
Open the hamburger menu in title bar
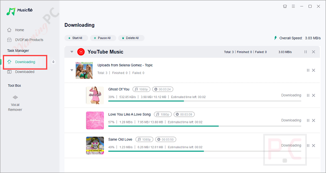(293, 7)
